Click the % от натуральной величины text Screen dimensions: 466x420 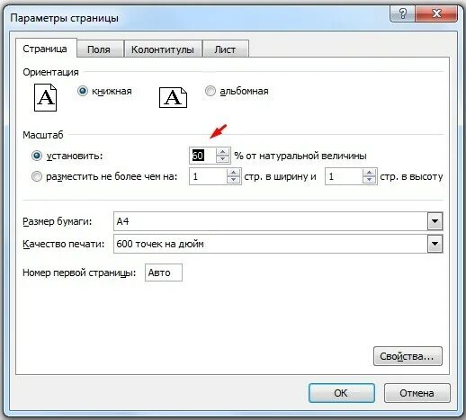click(x=300, y=156)
